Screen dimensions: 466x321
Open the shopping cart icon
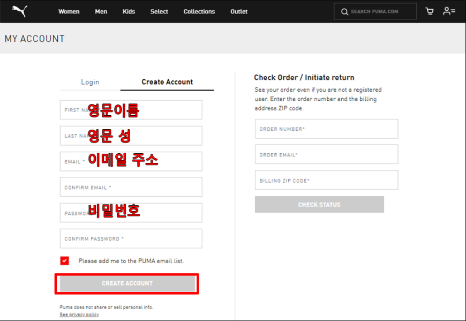(x=430, y=11)
